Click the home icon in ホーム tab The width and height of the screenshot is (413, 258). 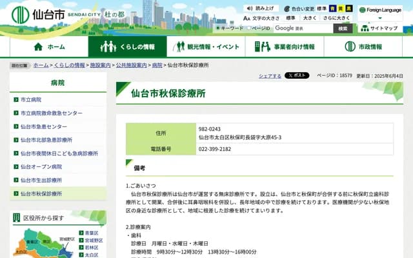[38, 46]
